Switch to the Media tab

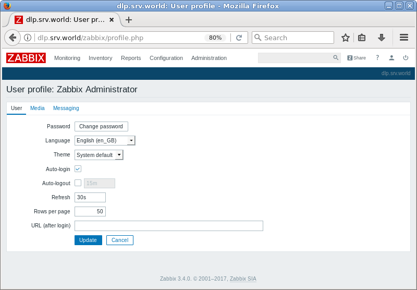(x=37, y=108)
